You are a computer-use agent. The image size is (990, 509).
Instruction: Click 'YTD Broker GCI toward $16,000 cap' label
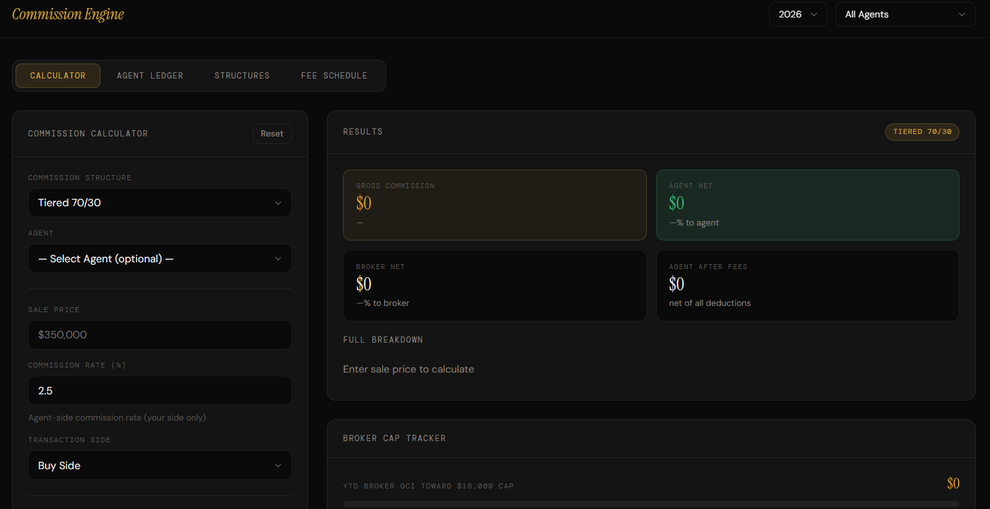point(429,486)
